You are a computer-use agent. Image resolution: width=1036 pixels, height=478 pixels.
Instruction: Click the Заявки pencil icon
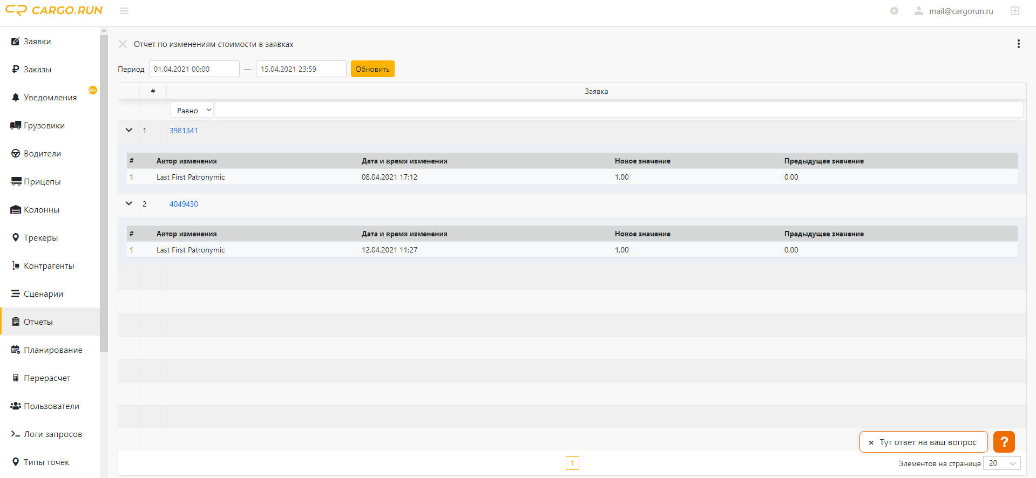click(16, 41)
